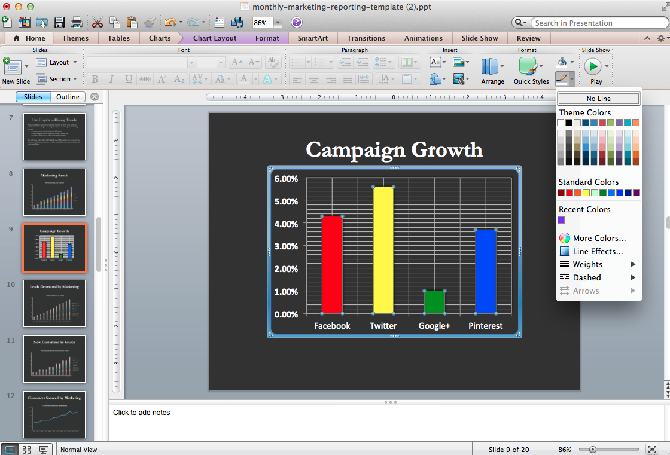The height and width of the screenshot is (455, 670).
Task: Open Help with the purple question mark
Action: tap(297, 22)
